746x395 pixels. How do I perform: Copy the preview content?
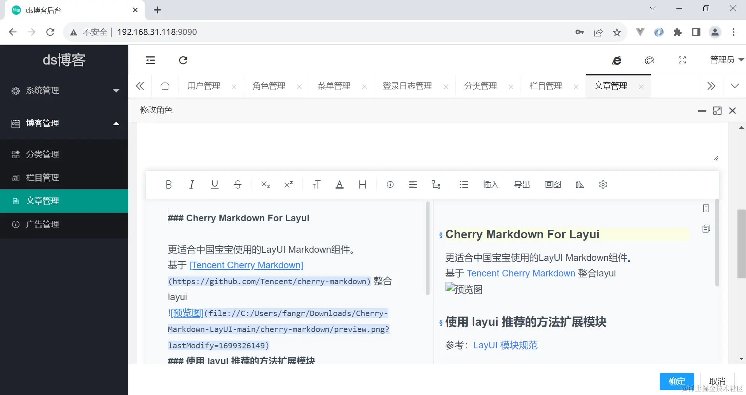[706, 229]
